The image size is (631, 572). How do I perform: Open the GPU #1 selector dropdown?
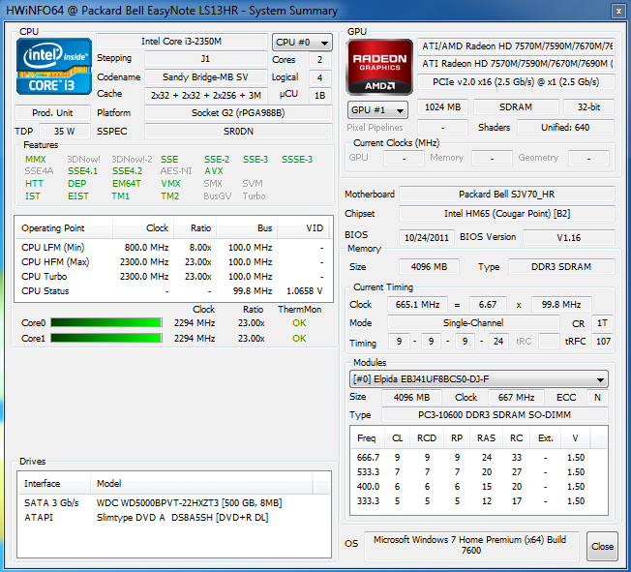(377, 110)
